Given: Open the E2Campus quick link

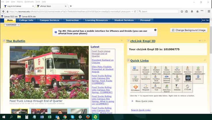Looking at the screenshot, I should 135,88.
